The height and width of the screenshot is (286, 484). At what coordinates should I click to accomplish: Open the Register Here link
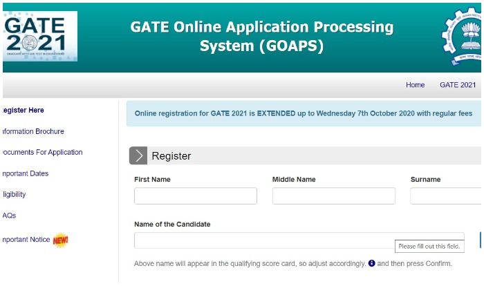pos(23,111)
